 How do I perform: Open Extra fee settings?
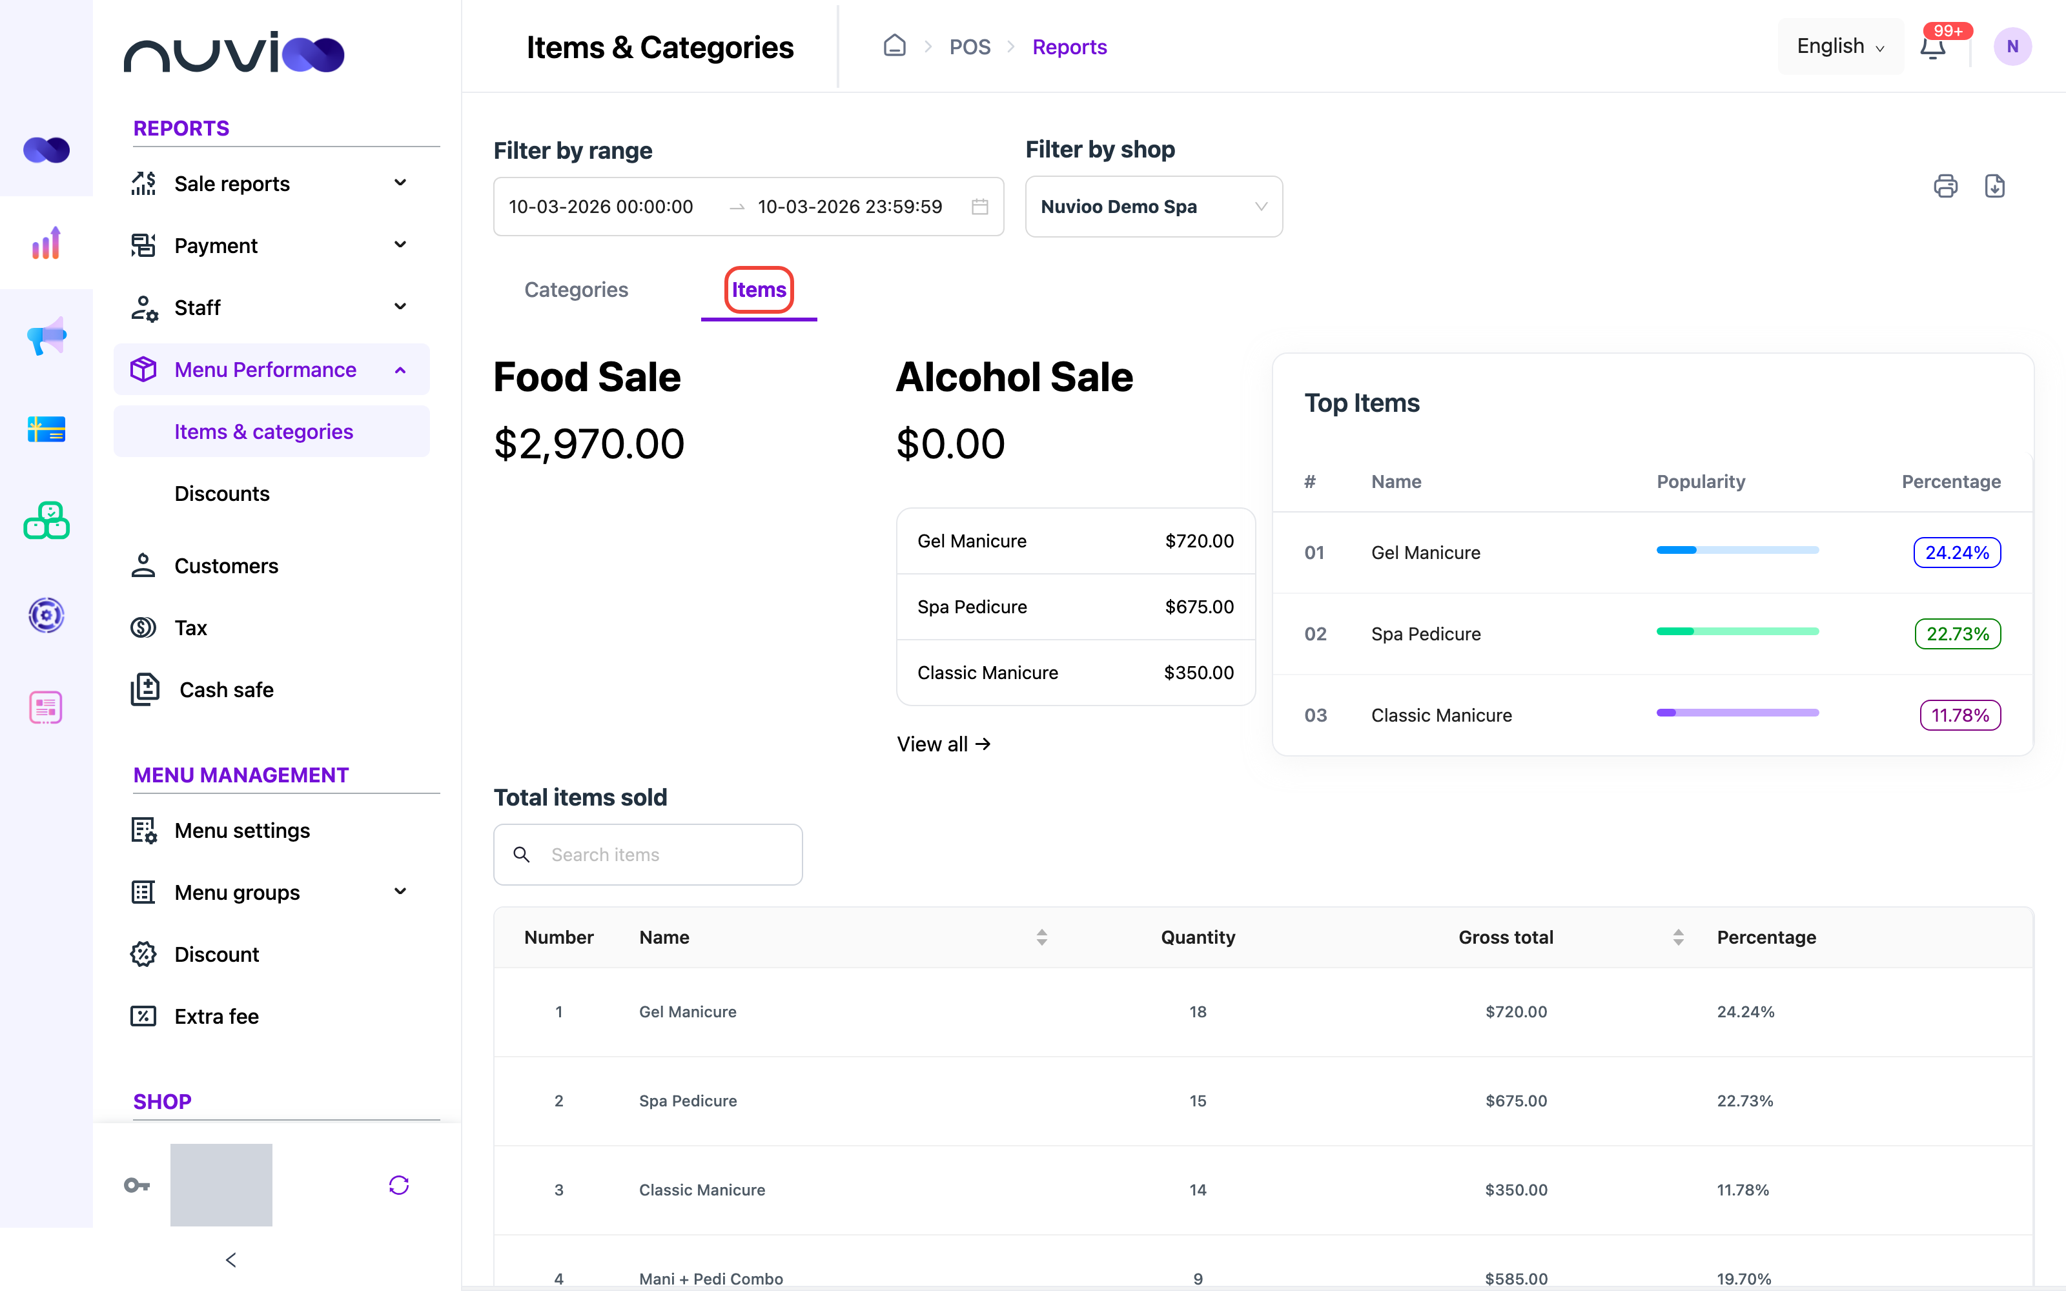pyautogui.click(x=217, y=1016)
